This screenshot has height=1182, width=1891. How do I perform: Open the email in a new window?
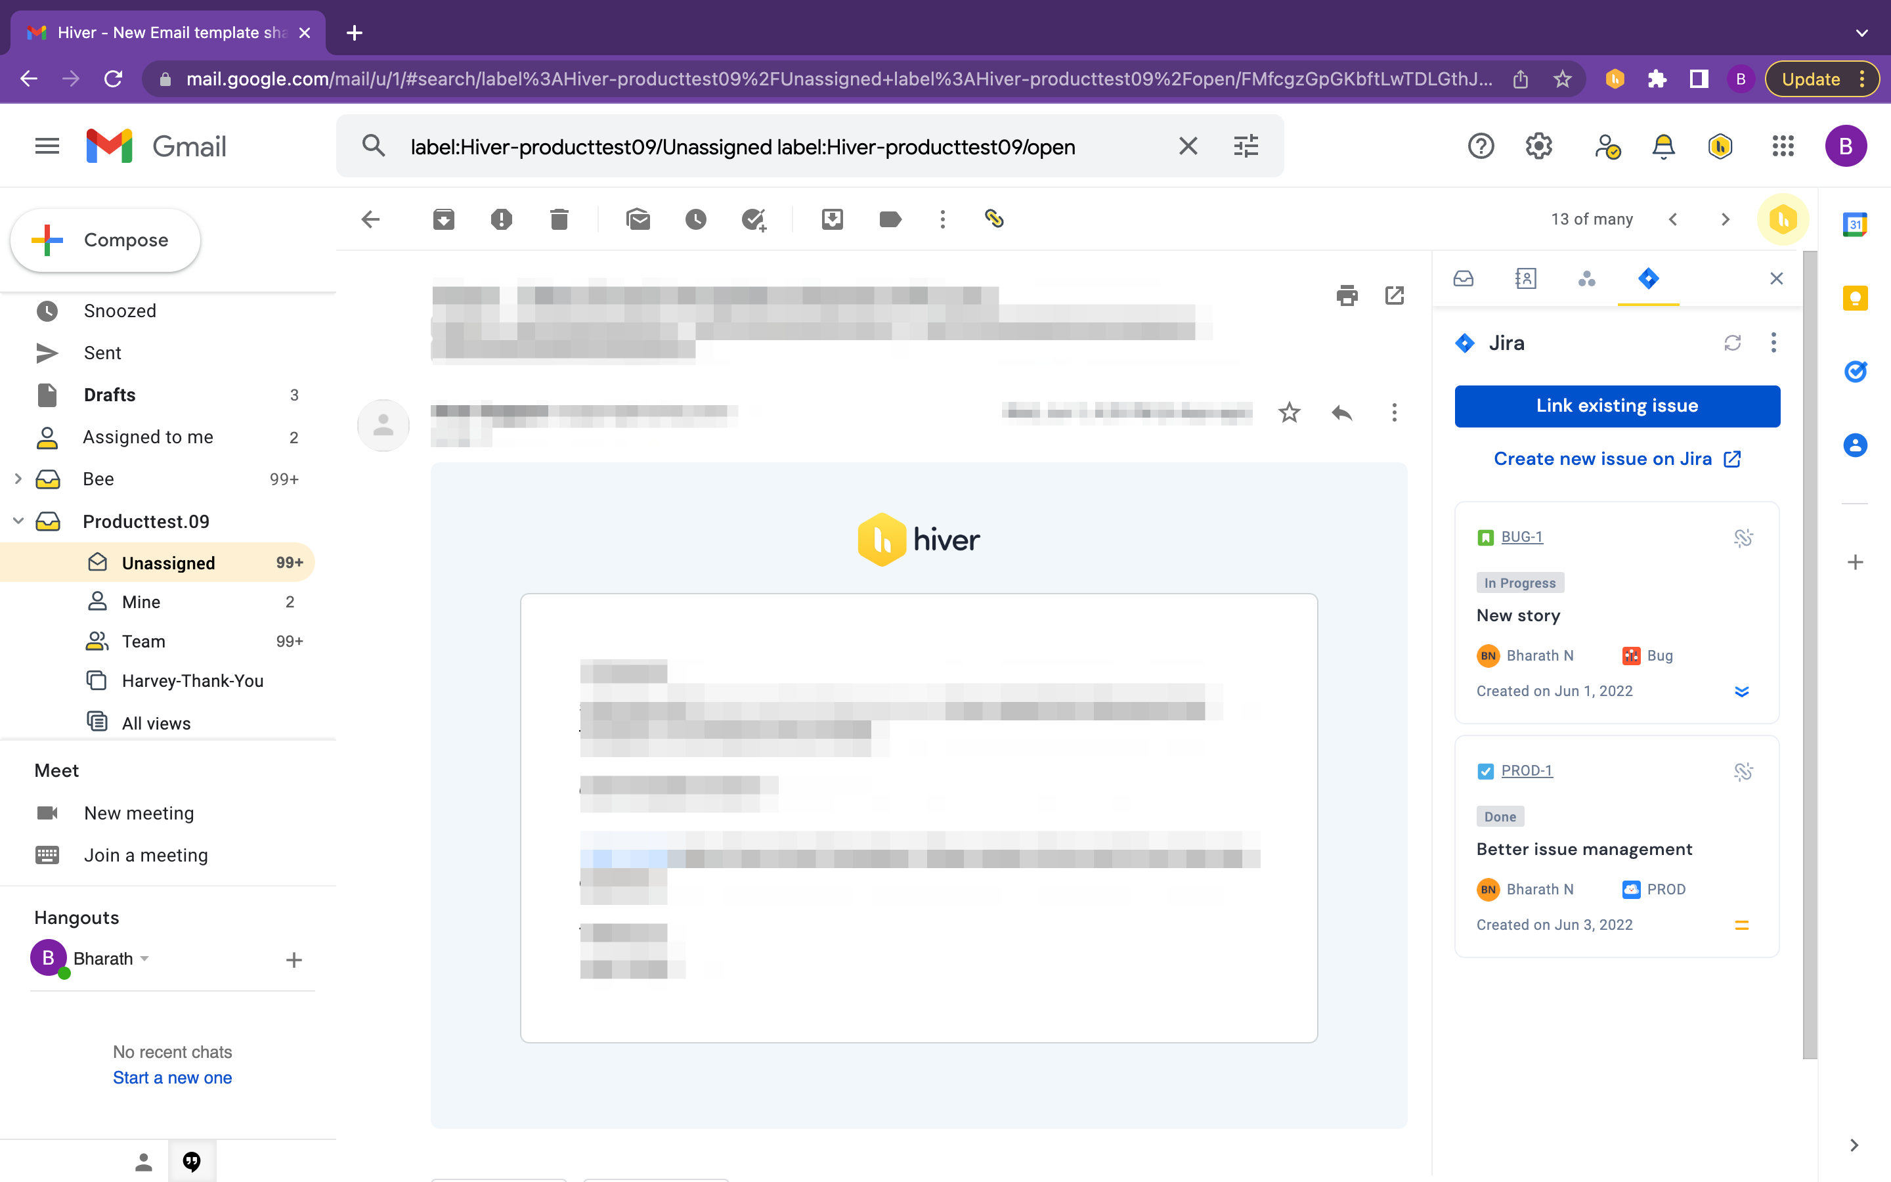[x=1395, y=295]
